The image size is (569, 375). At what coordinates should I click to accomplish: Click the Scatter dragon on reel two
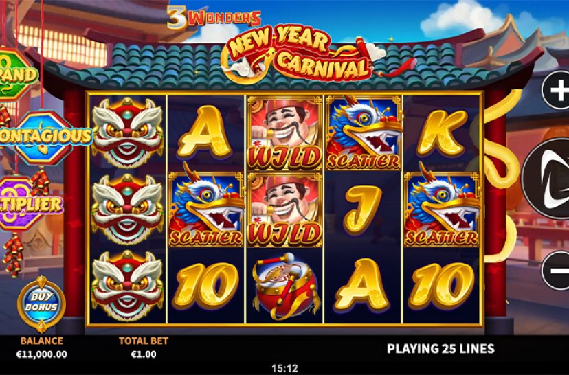click(206, 209)
